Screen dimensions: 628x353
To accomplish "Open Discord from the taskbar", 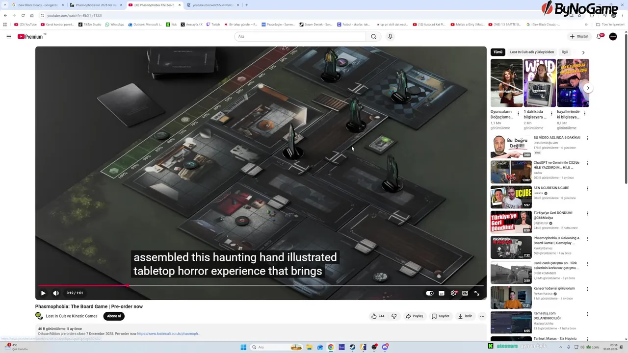I will click(x=385, y=347).
